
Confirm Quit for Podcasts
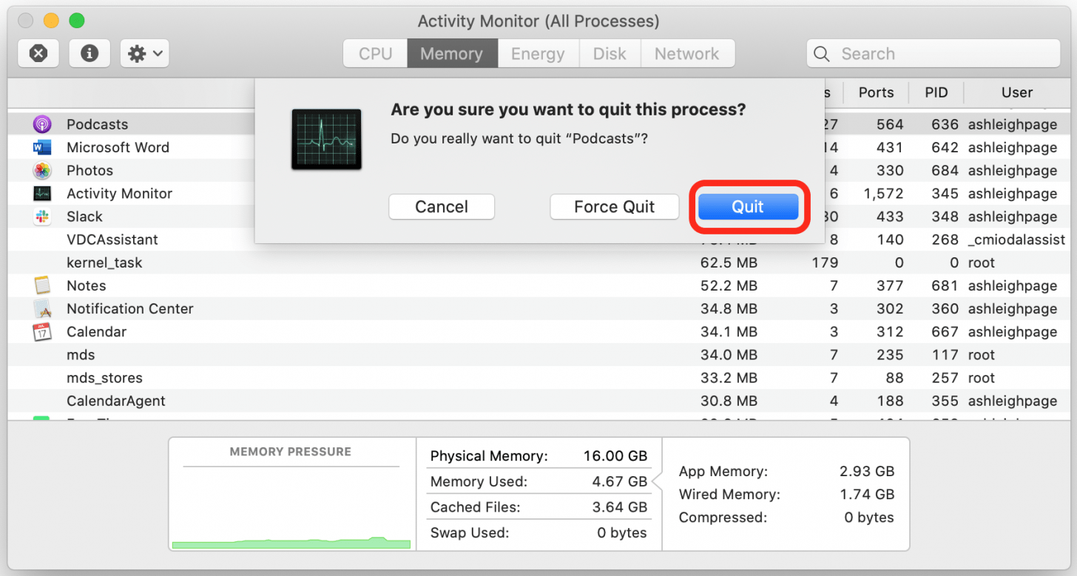click(748, 207)
